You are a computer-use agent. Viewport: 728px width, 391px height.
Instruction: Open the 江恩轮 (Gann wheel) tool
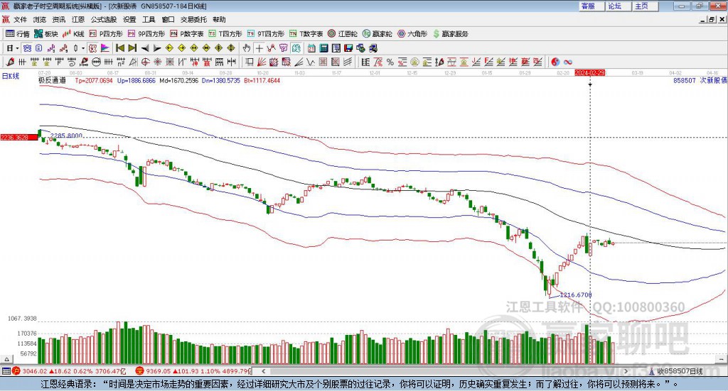(343, 33)
